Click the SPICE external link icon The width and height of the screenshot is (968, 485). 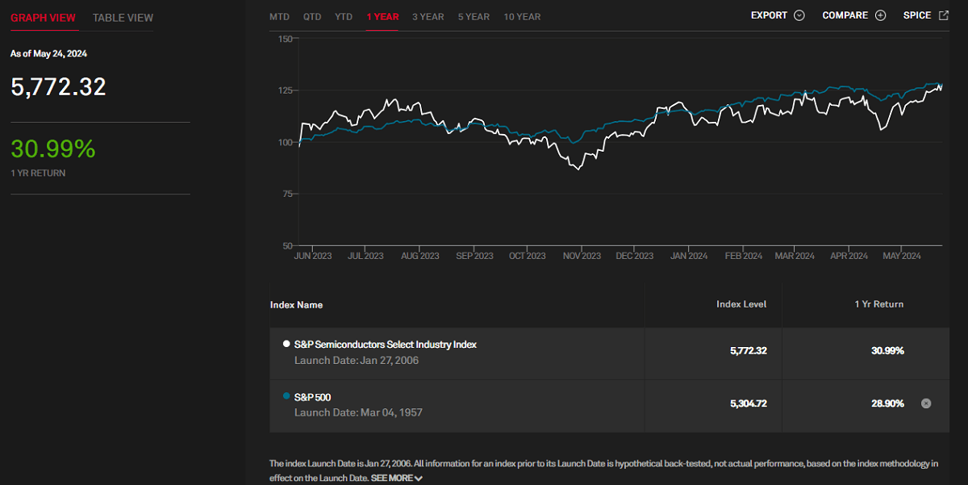[x=944, y=15]
